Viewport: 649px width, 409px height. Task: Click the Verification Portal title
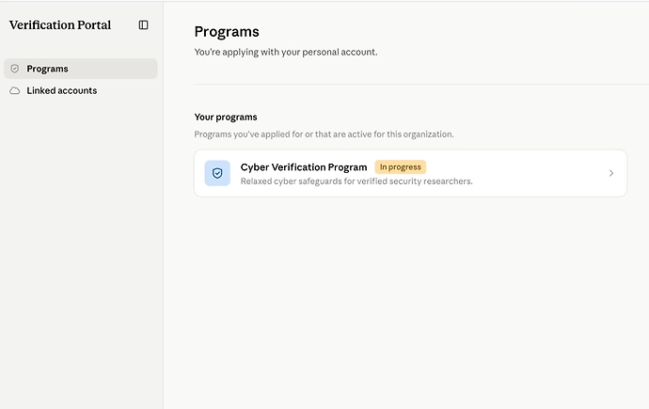tap(60, 24)
